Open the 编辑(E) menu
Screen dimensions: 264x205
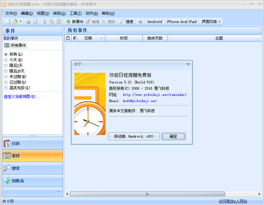[x=27, y=13]
